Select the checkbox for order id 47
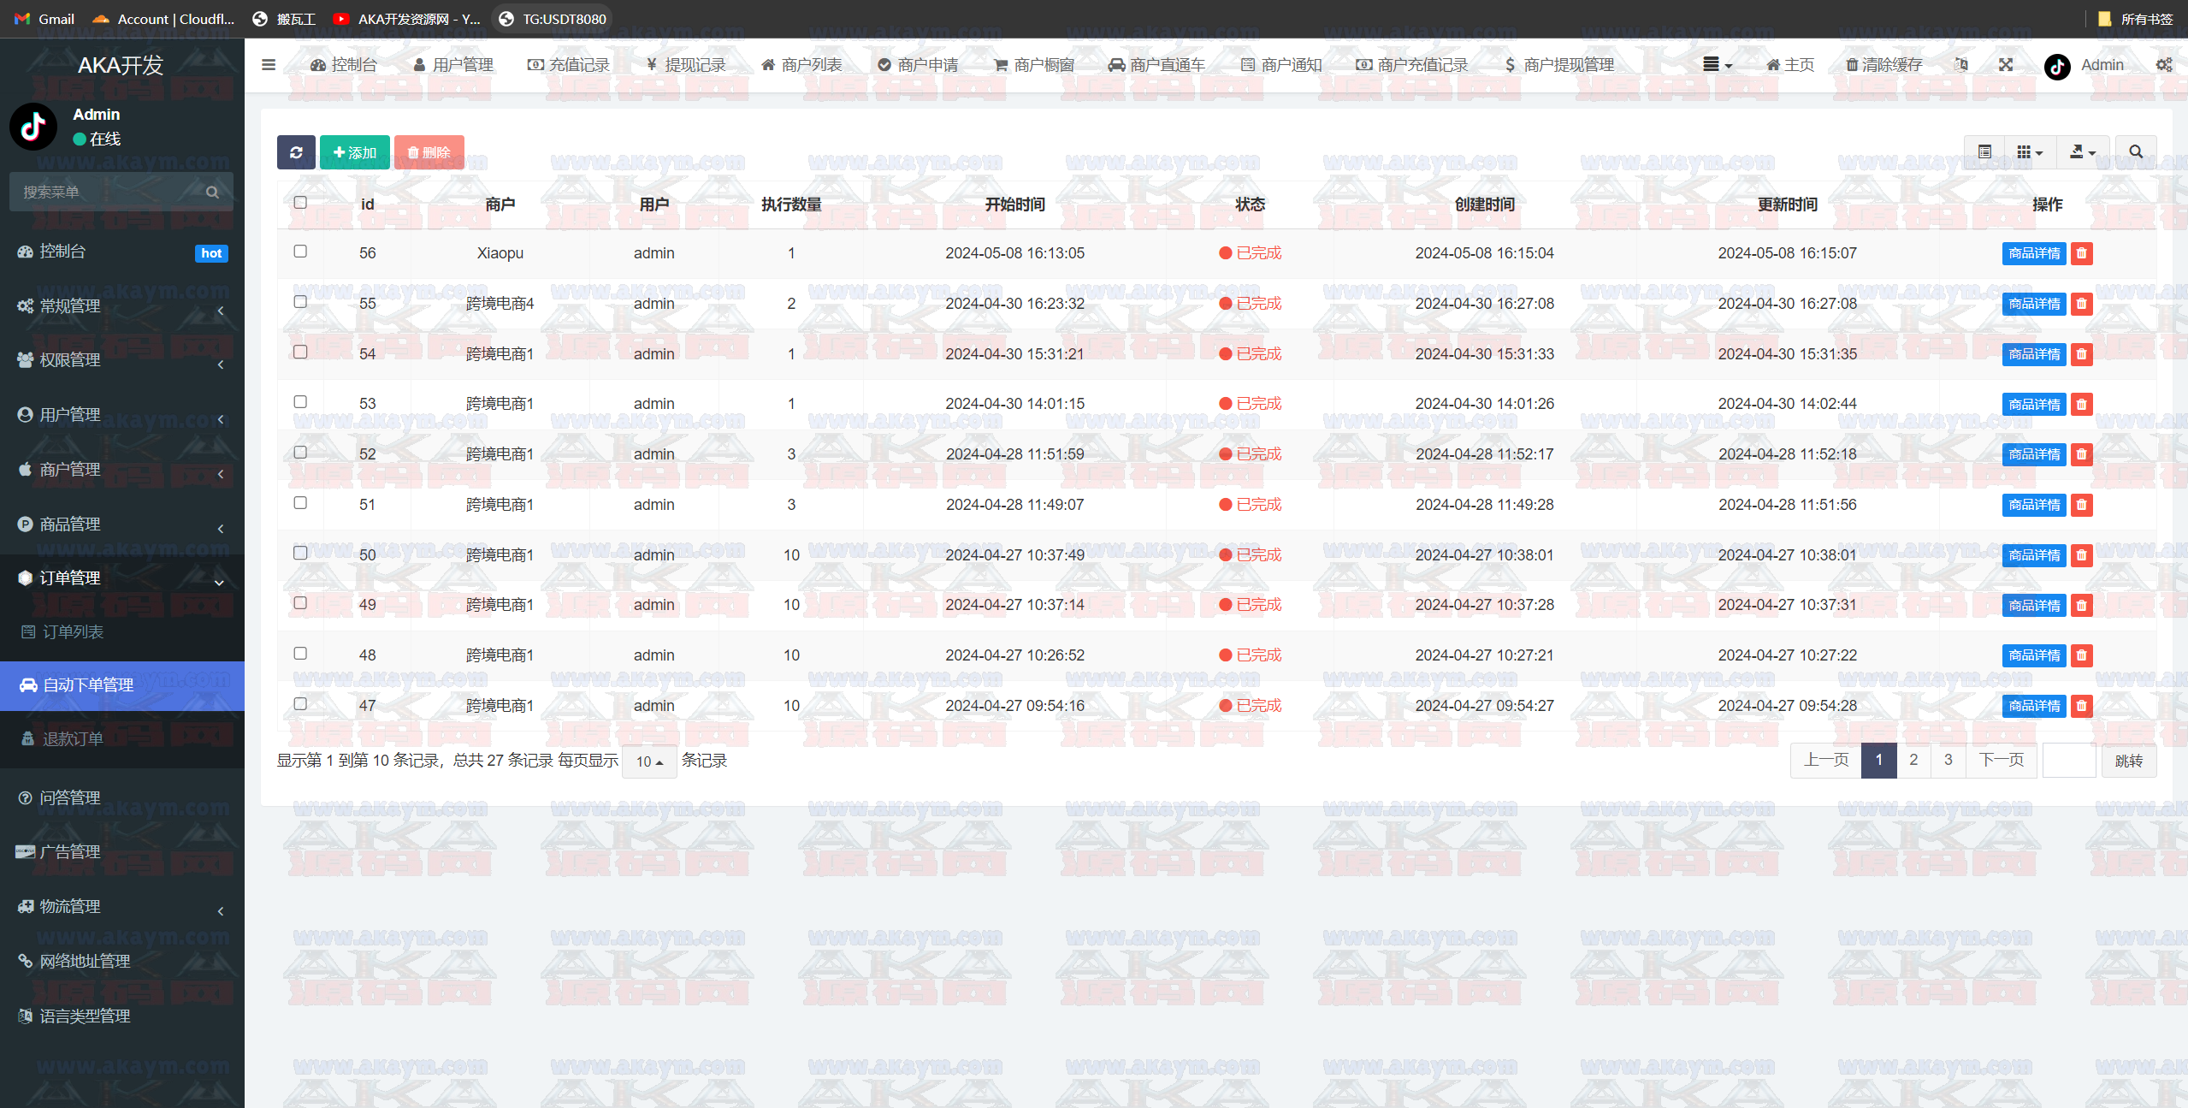The height and width of the screenshot is (1108, 2188). 300,704
